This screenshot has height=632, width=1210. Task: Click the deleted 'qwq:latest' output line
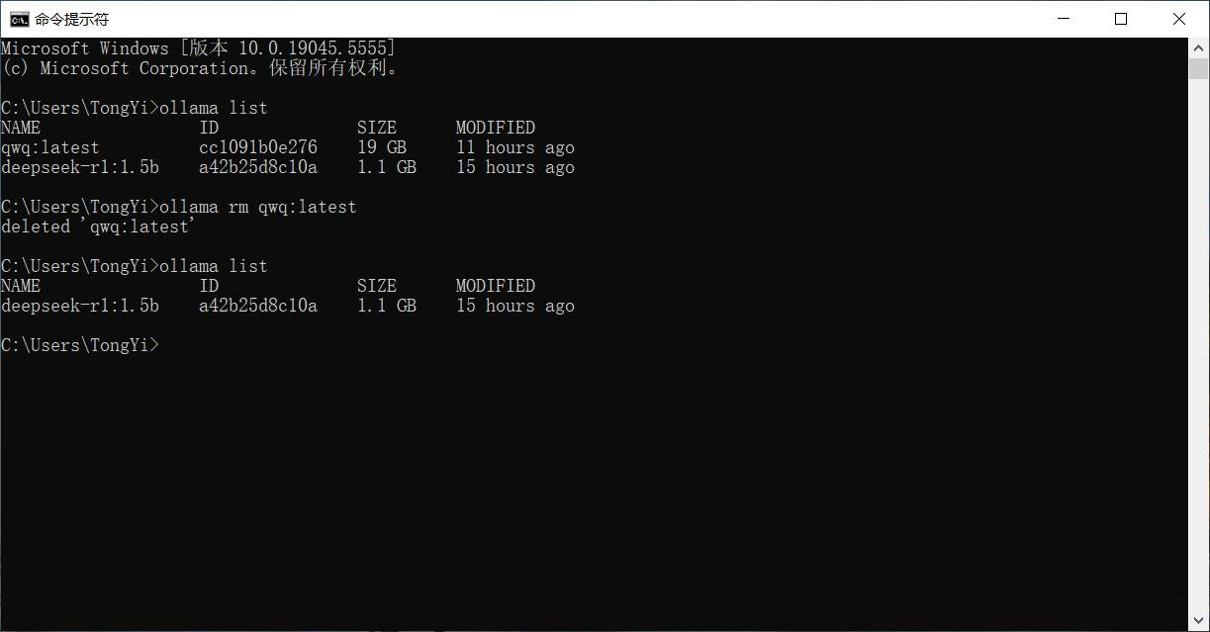coord(97,226)
